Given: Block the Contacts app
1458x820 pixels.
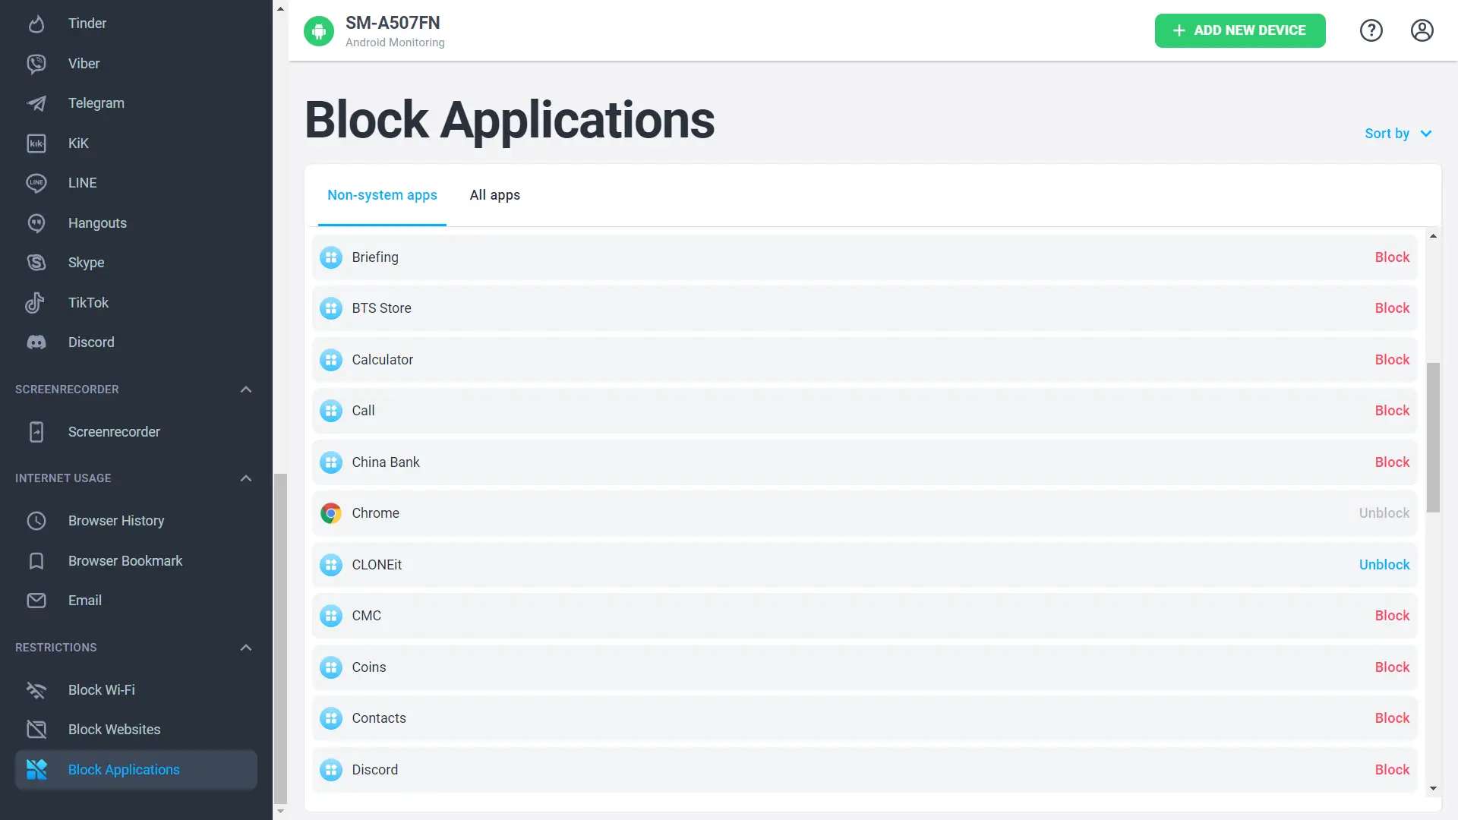Looking at the screenshot, I should [x=1392, y=718].
